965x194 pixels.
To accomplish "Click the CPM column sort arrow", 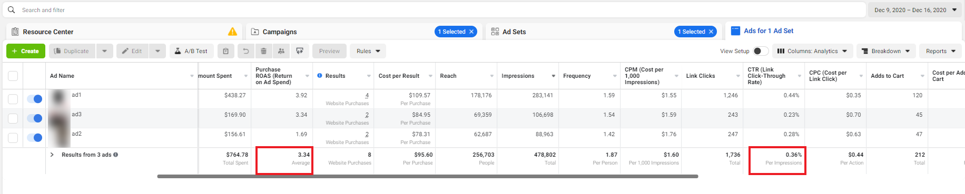I will pos(676,76).
